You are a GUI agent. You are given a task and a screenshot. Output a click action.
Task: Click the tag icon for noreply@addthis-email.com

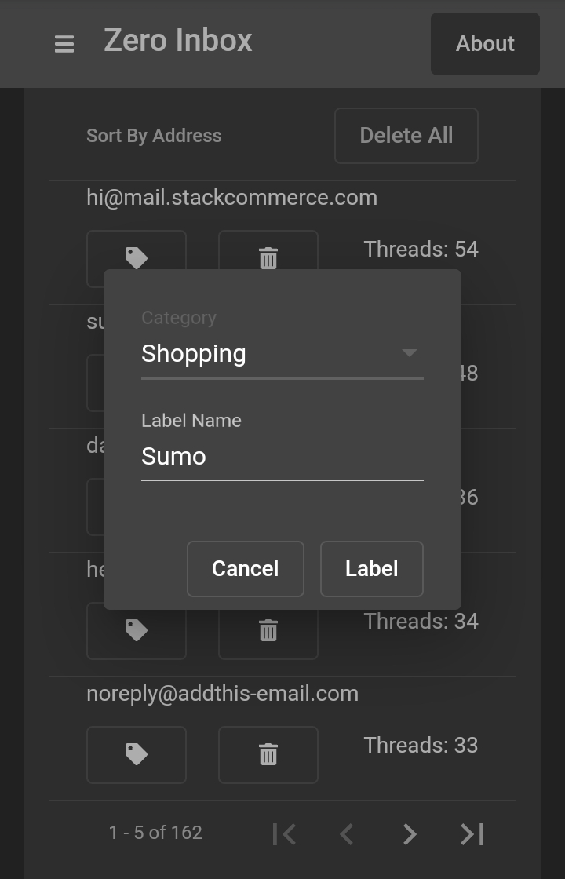pos(137,754)
